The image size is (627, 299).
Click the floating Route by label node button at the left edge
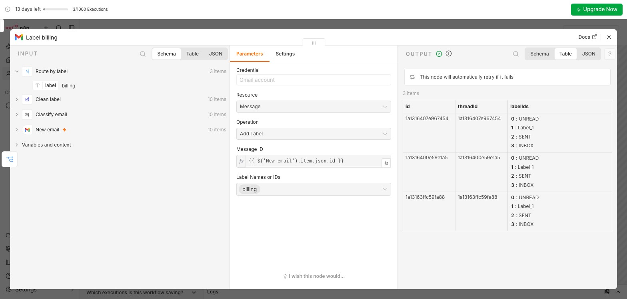pos(10,159)
